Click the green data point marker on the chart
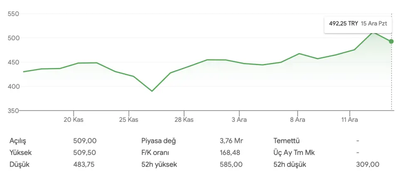The width and height of the screenshot is (399, 191). (x=391, y=41)
